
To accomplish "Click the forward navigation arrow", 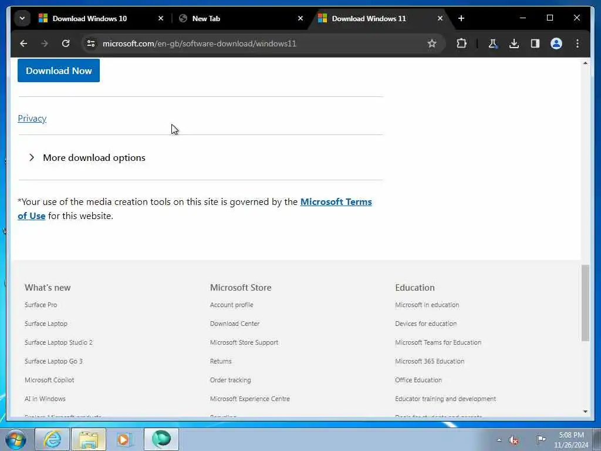I will click(x=45, y=43).
